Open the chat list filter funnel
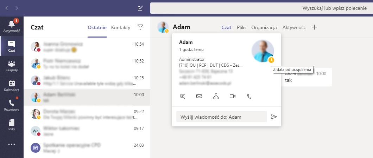The height and width of the screenshot is (158, 373). [x=140, y=27]
